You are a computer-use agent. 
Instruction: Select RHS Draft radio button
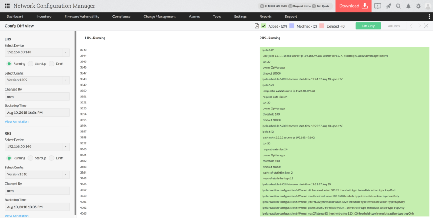(52, 158)
